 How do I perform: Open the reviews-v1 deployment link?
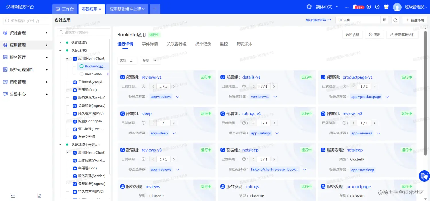152,77
